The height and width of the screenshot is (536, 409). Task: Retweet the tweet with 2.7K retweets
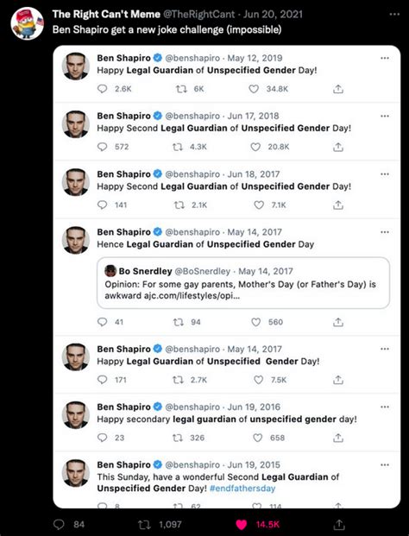[x=178, y=380]
